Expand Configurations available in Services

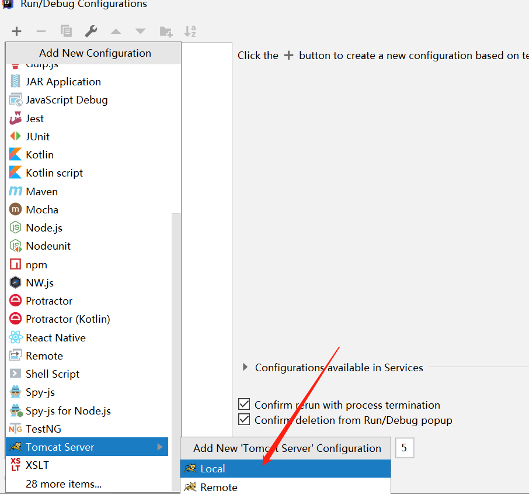[x=245, y=367]
